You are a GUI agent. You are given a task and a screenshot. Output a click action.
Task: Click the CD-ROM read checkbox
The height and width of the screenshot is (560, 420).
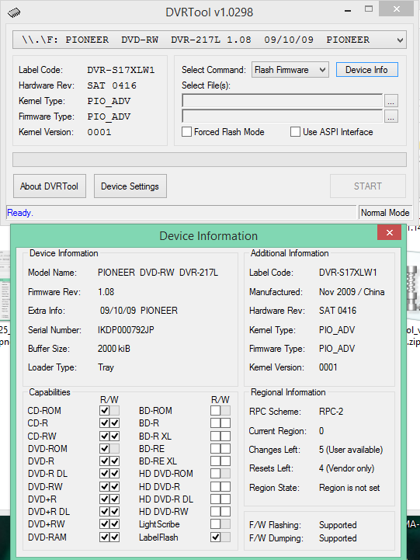click(105, 410)
